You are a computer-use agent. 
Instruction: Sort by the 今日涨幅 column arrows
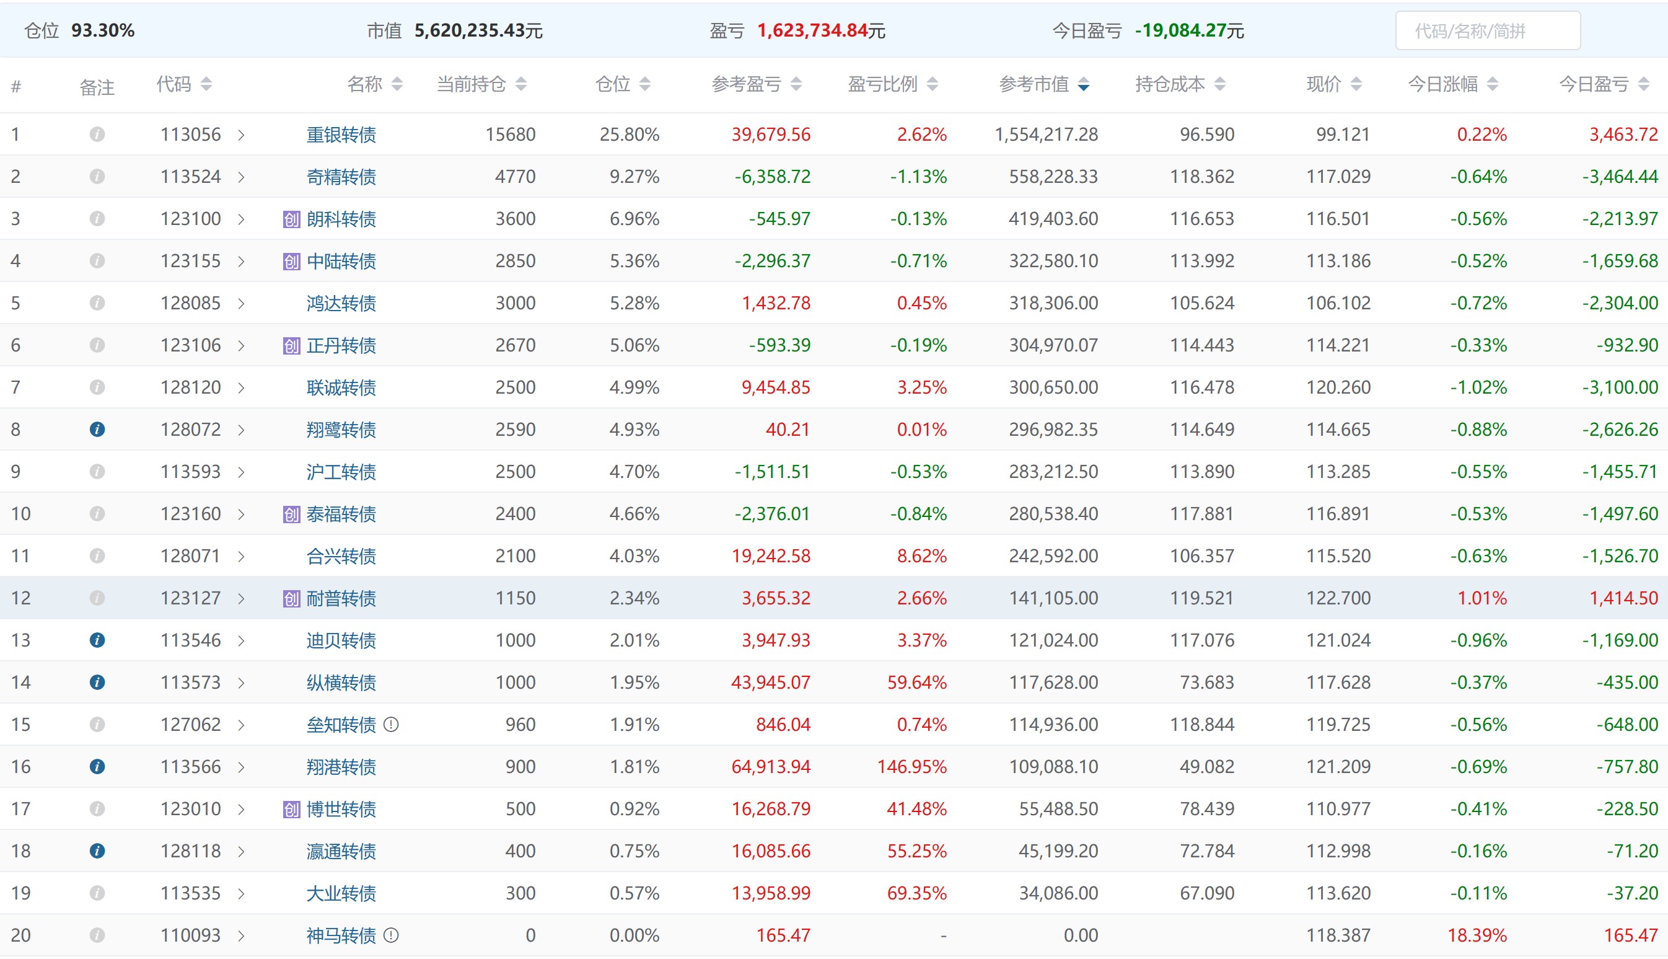(1493, 84)
